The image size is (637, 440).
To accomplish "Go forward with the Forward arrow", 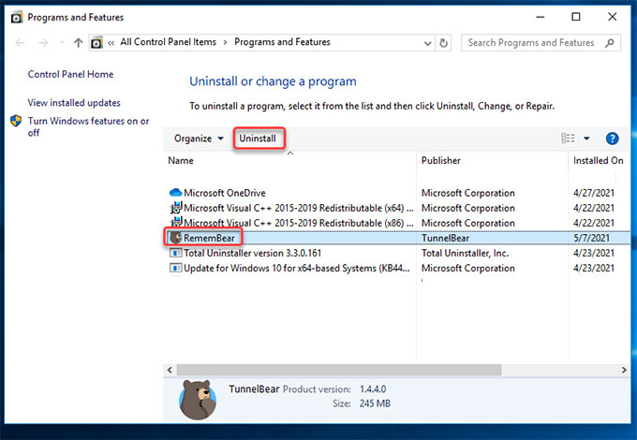I will (43, 43).
